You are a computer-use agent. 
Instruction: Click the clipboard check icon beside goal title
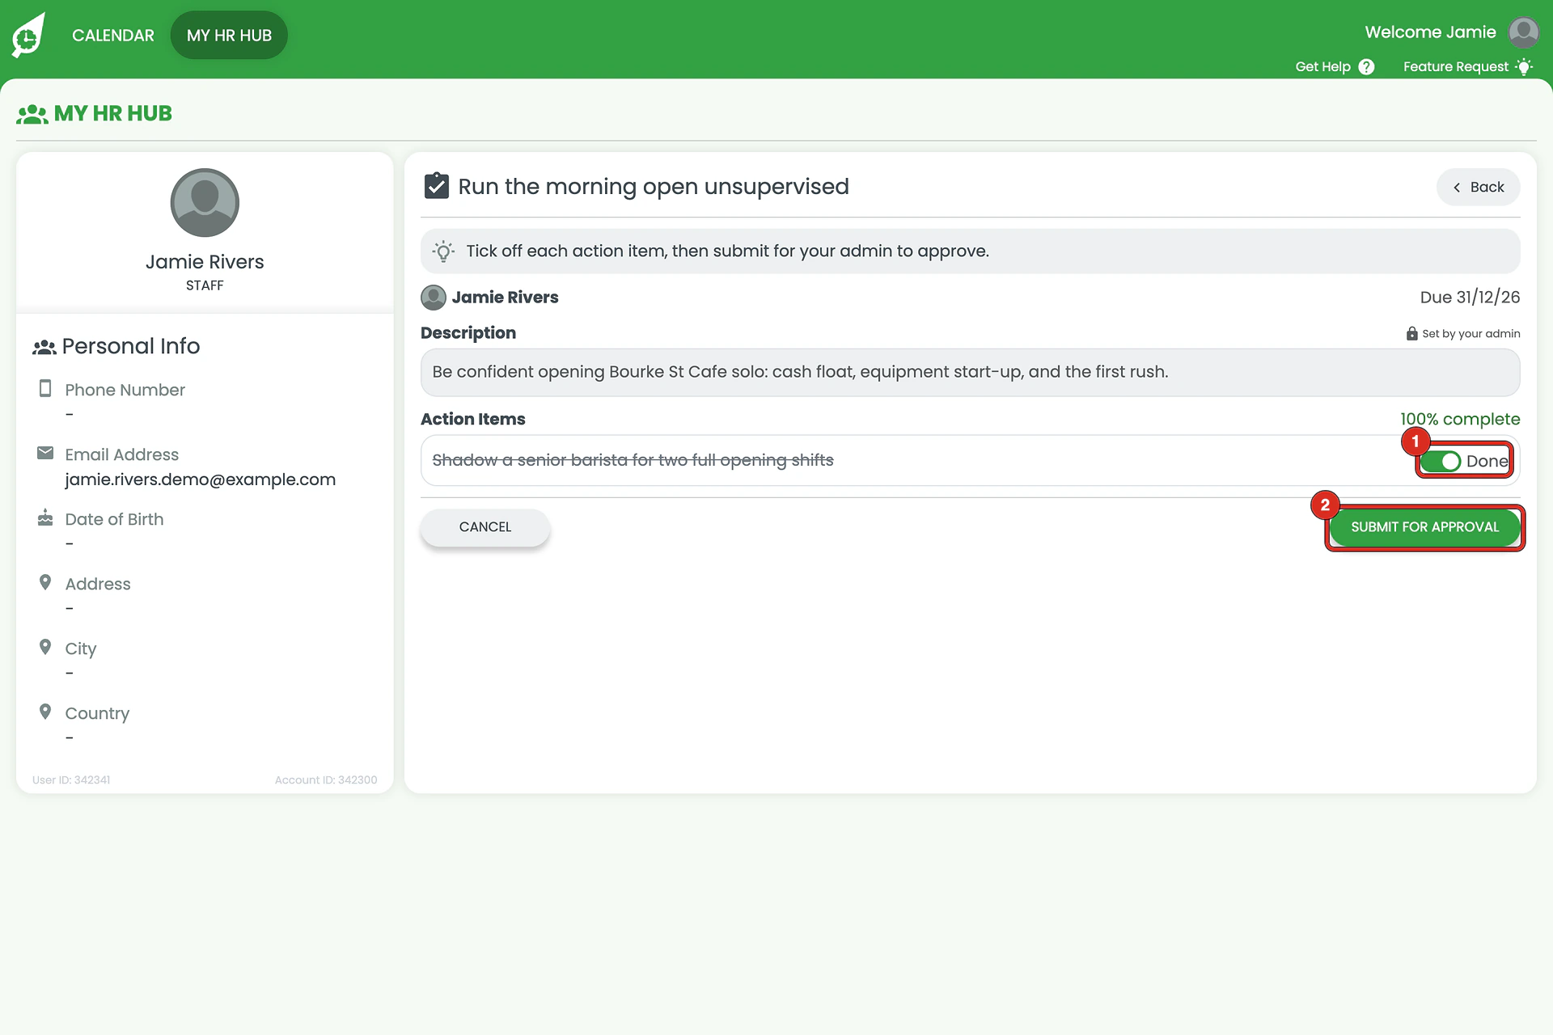pyautogui.click(x=437, y=186)
